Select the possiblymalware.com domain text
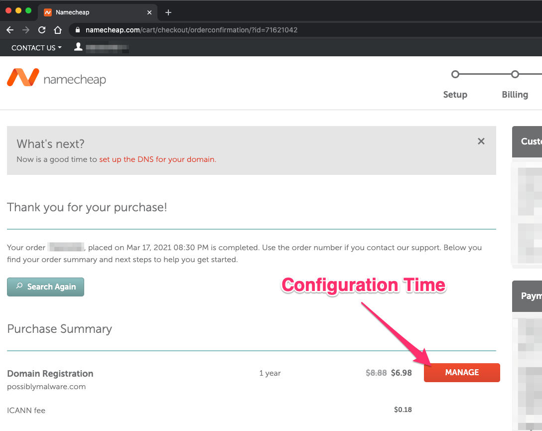This screenshot has height=431, width=542. 46,387
